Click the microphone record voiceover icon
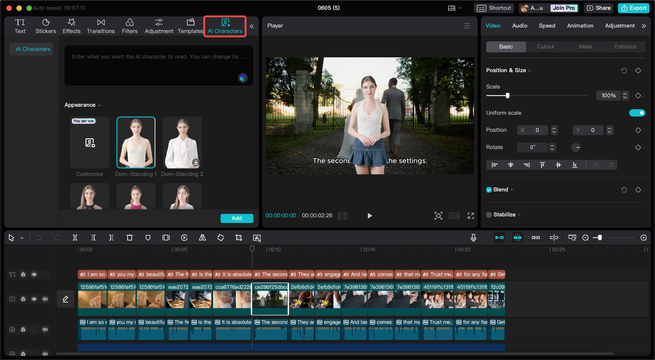The width and height of the screenshot is (655, 360). [x=473, y=238]
